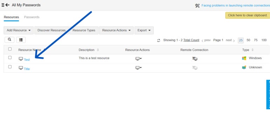This screenshot has height=128, width=270.
Task: Click the 'Page 1' indicator
Action: (218, 40)
